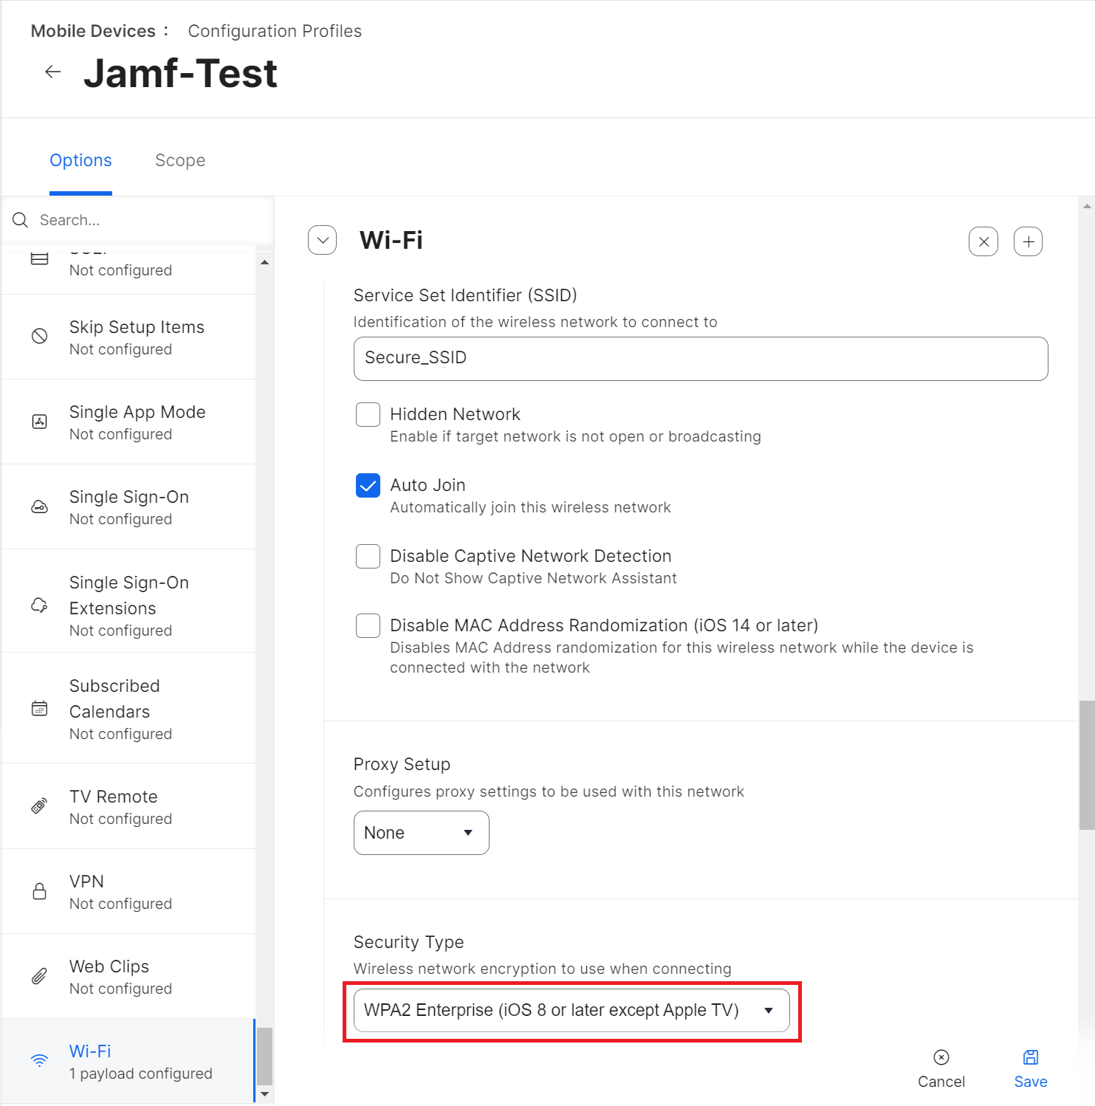Save the configuration profile
1095x1106 pixels.
pyautogui.click(x=1030, y=1068)
